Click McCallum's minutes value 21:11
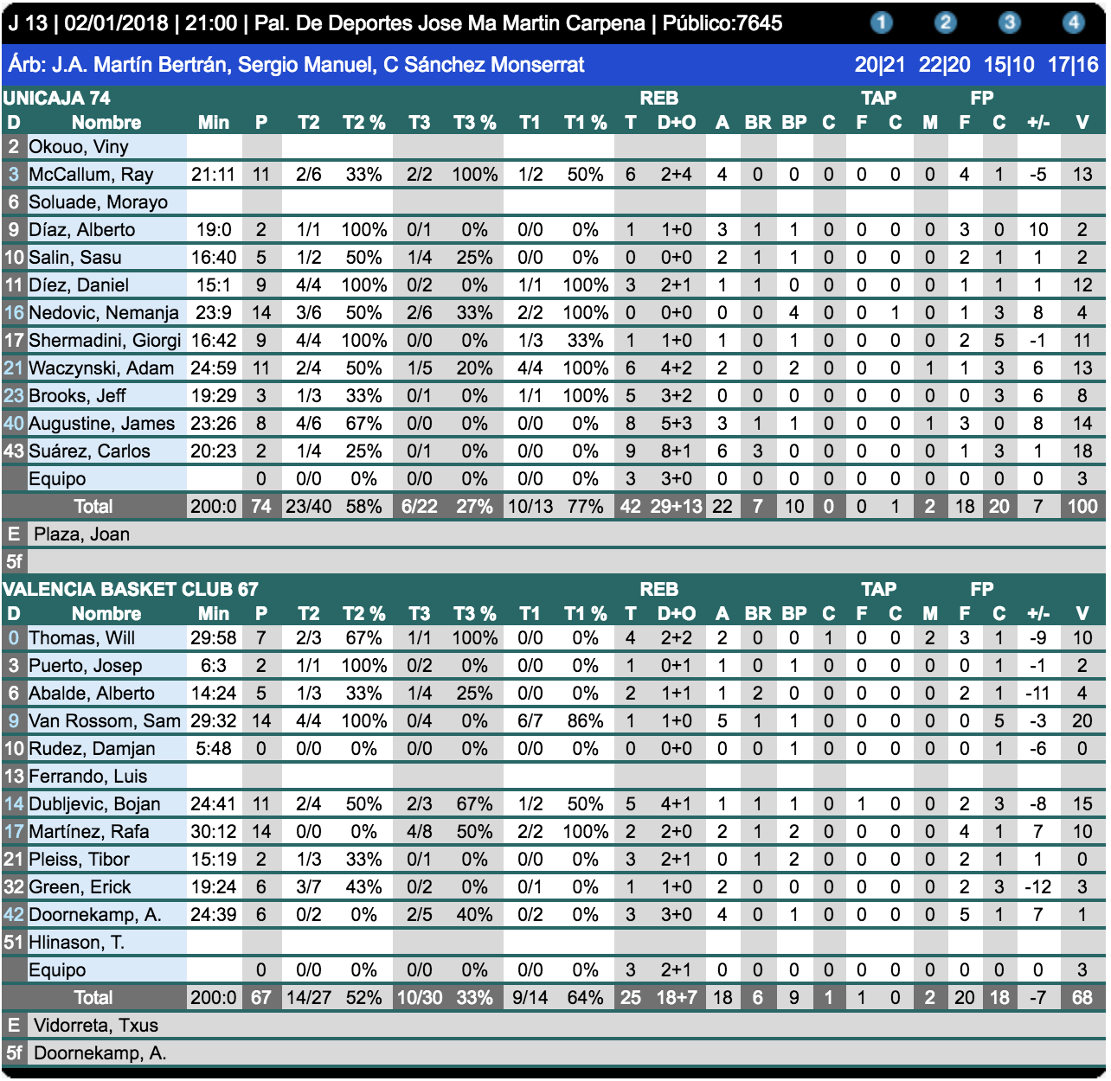1111x1081 pixels. click(214, 175)
